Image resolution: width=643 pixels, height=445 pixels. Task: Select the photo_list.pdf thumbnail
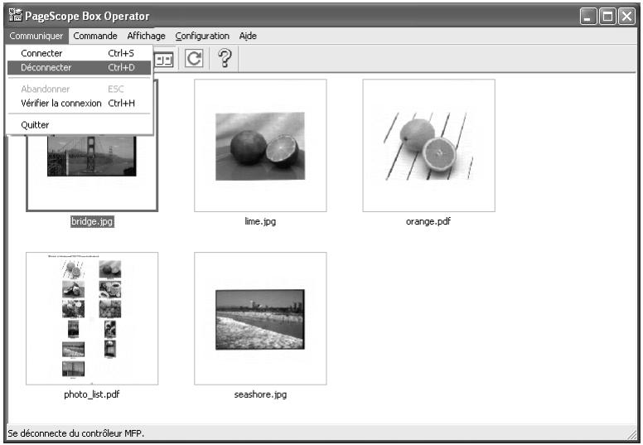[92, 319]
